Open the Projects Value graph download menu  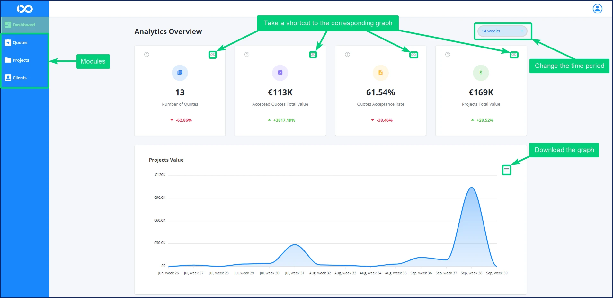(506, 170)
